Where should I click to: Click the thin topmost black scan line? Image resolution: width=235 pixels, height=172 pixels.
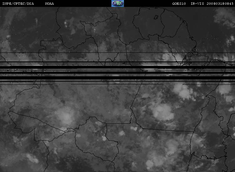point(118,53)
